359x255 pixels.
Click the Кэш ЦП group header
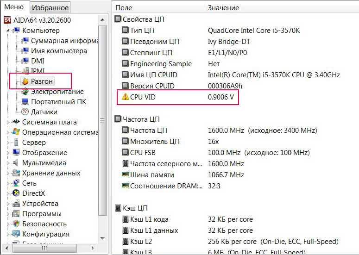click(x=131, y=208)
